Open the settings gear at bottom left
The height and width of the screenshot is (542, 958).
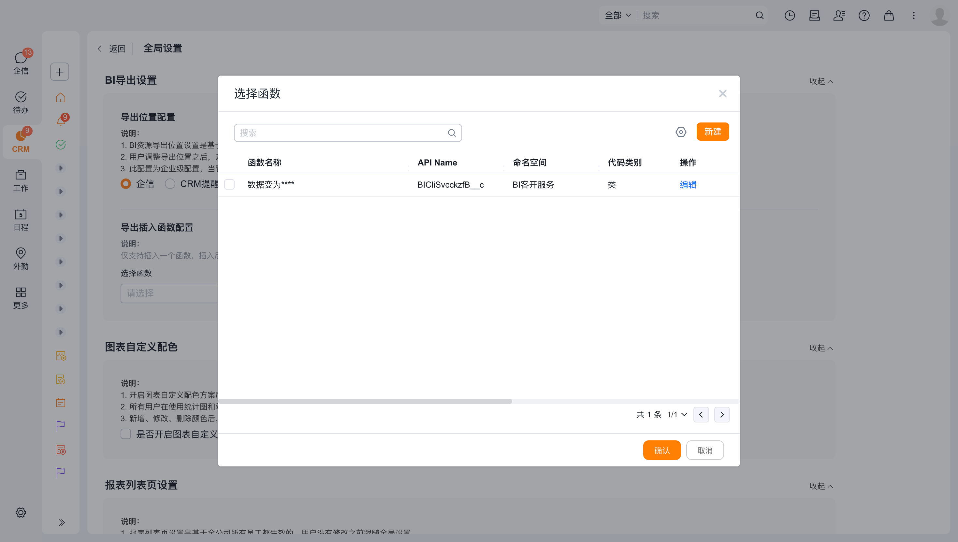(21, 513)
